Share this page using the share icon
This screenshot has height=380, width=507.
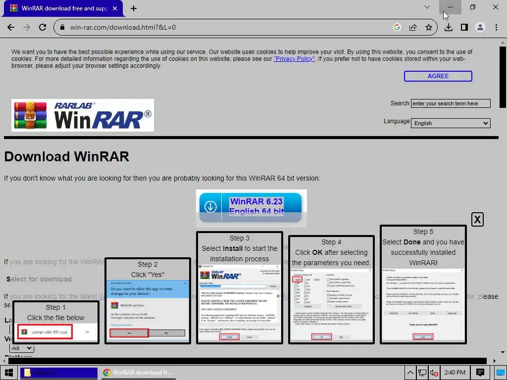[413, 28]
